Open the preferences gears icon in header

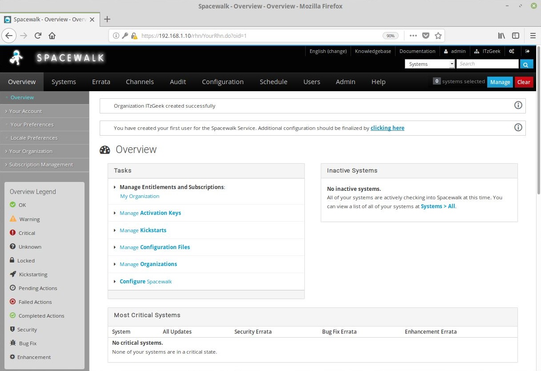pos(512,51)
